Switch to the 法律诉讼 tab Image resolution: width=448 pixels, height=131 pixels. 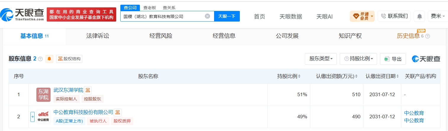coord(98,36)
